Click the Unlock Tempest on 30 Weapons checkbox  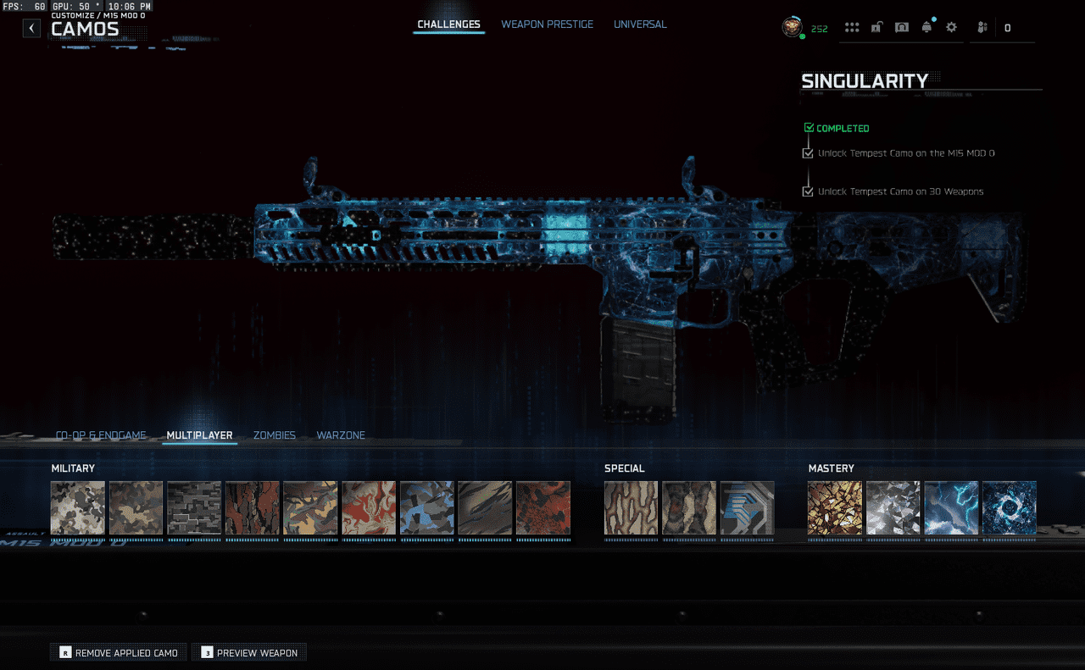(808, 191)
